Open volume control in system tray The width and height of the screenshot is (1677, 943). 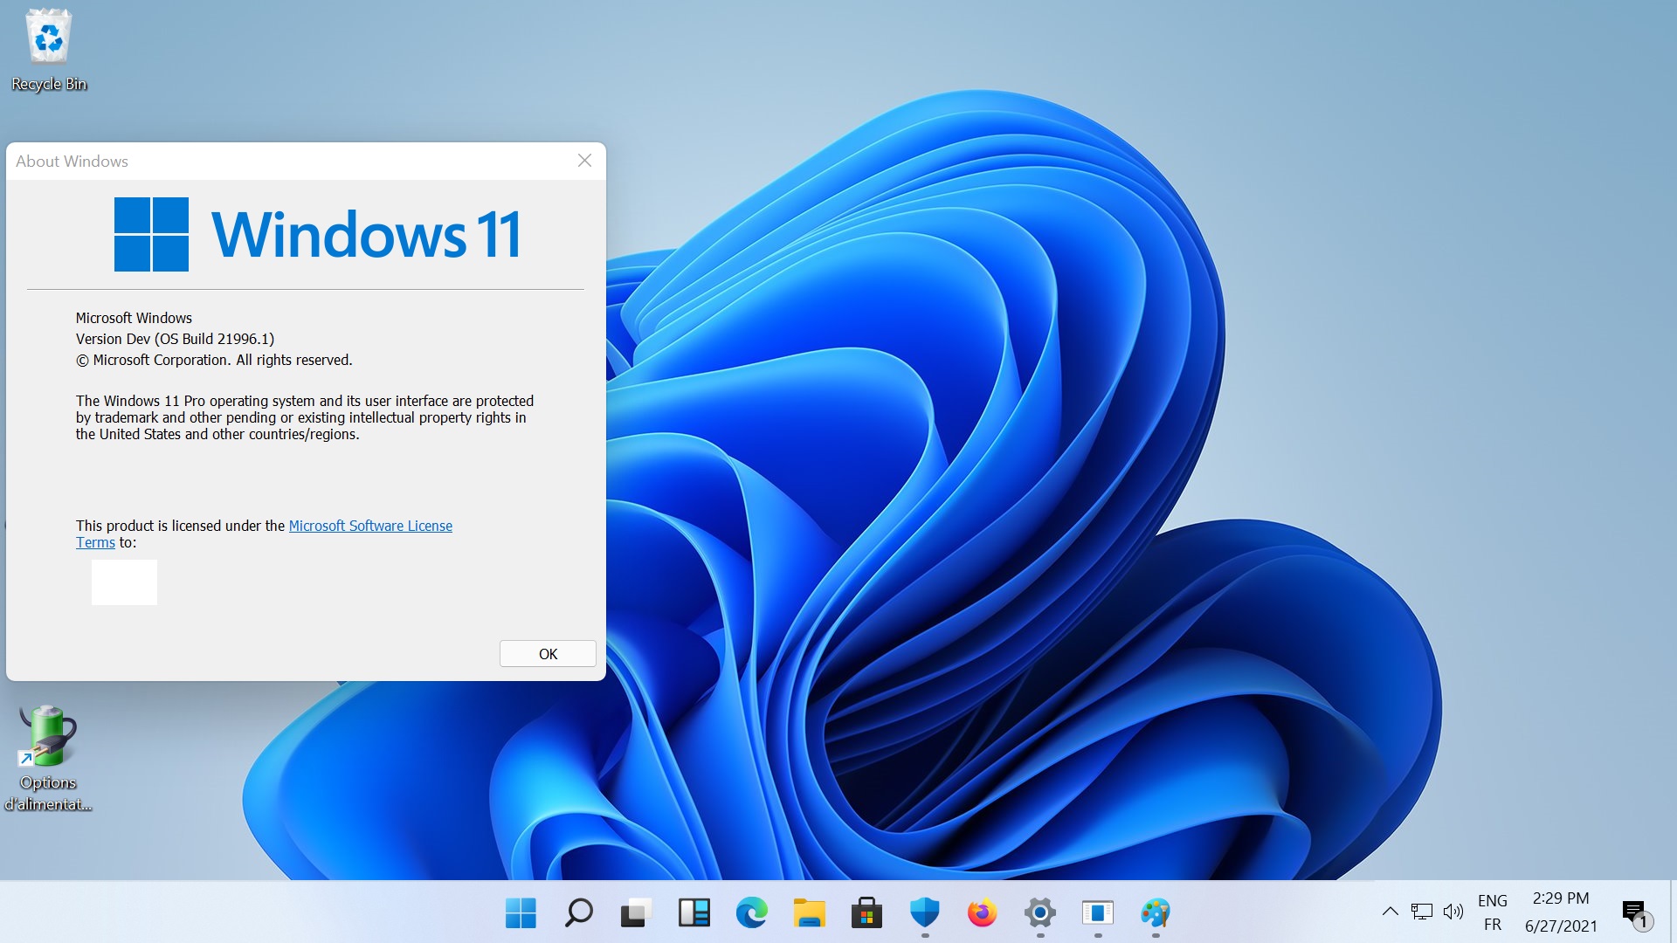point(1453,912)
